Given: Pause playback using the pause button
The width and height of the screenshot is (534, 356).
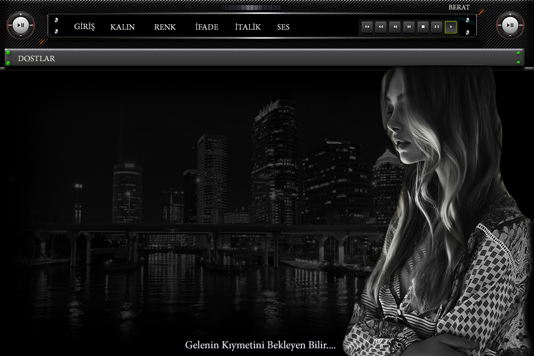Looking at the screenshot, I should tap(437, 27).
